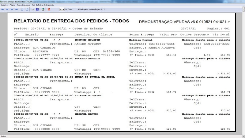Image resolution: width=245 pixels, height=138 pixels.
Task: Click the Entrega Normal delivery type
Action: [141, 40]
